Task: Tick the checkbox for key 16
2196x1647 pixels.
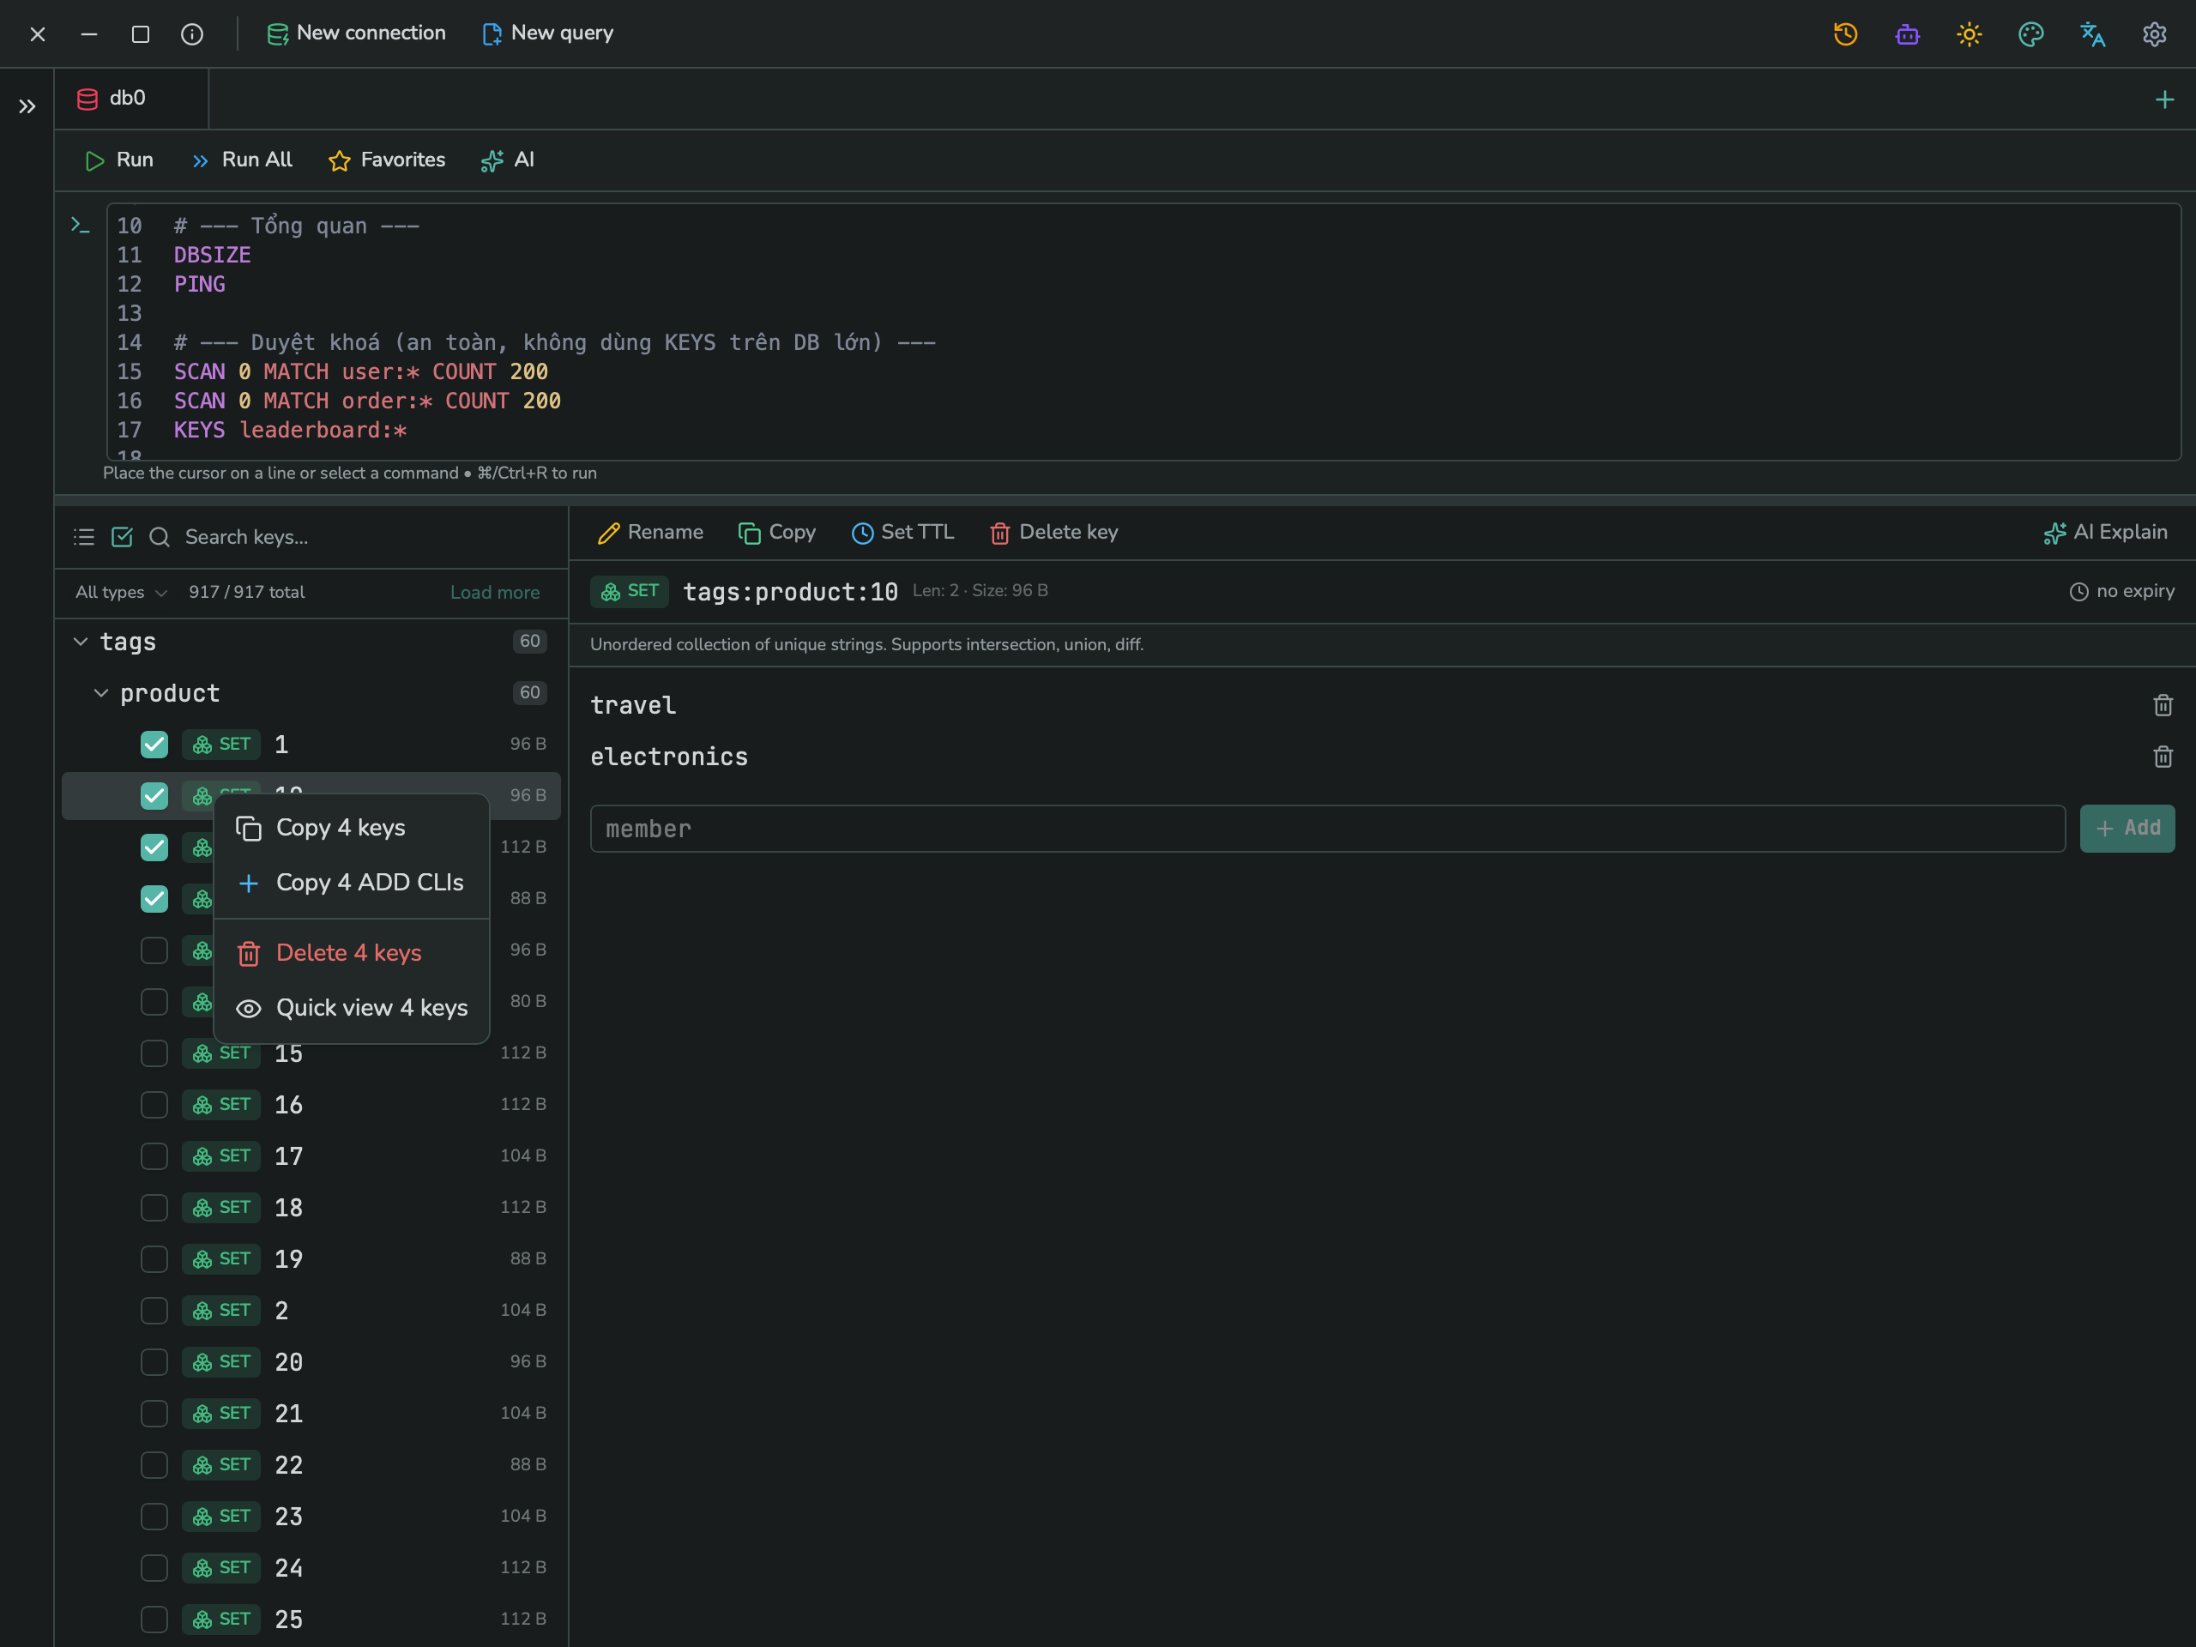Action: coord(154,1104)
